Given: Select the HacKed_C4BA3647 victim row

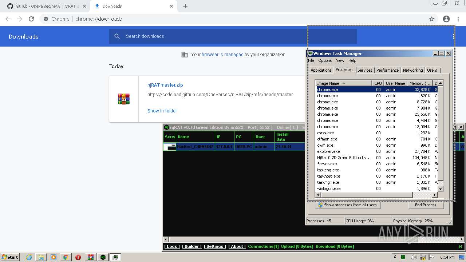Looking at the screenshot, I should (234, 147).
